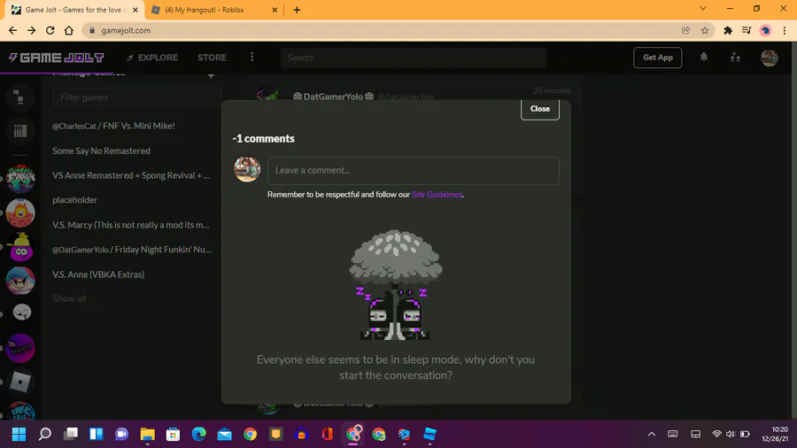Open the orange-haired character community icon
Screen dimensions: 797x448
20,212
